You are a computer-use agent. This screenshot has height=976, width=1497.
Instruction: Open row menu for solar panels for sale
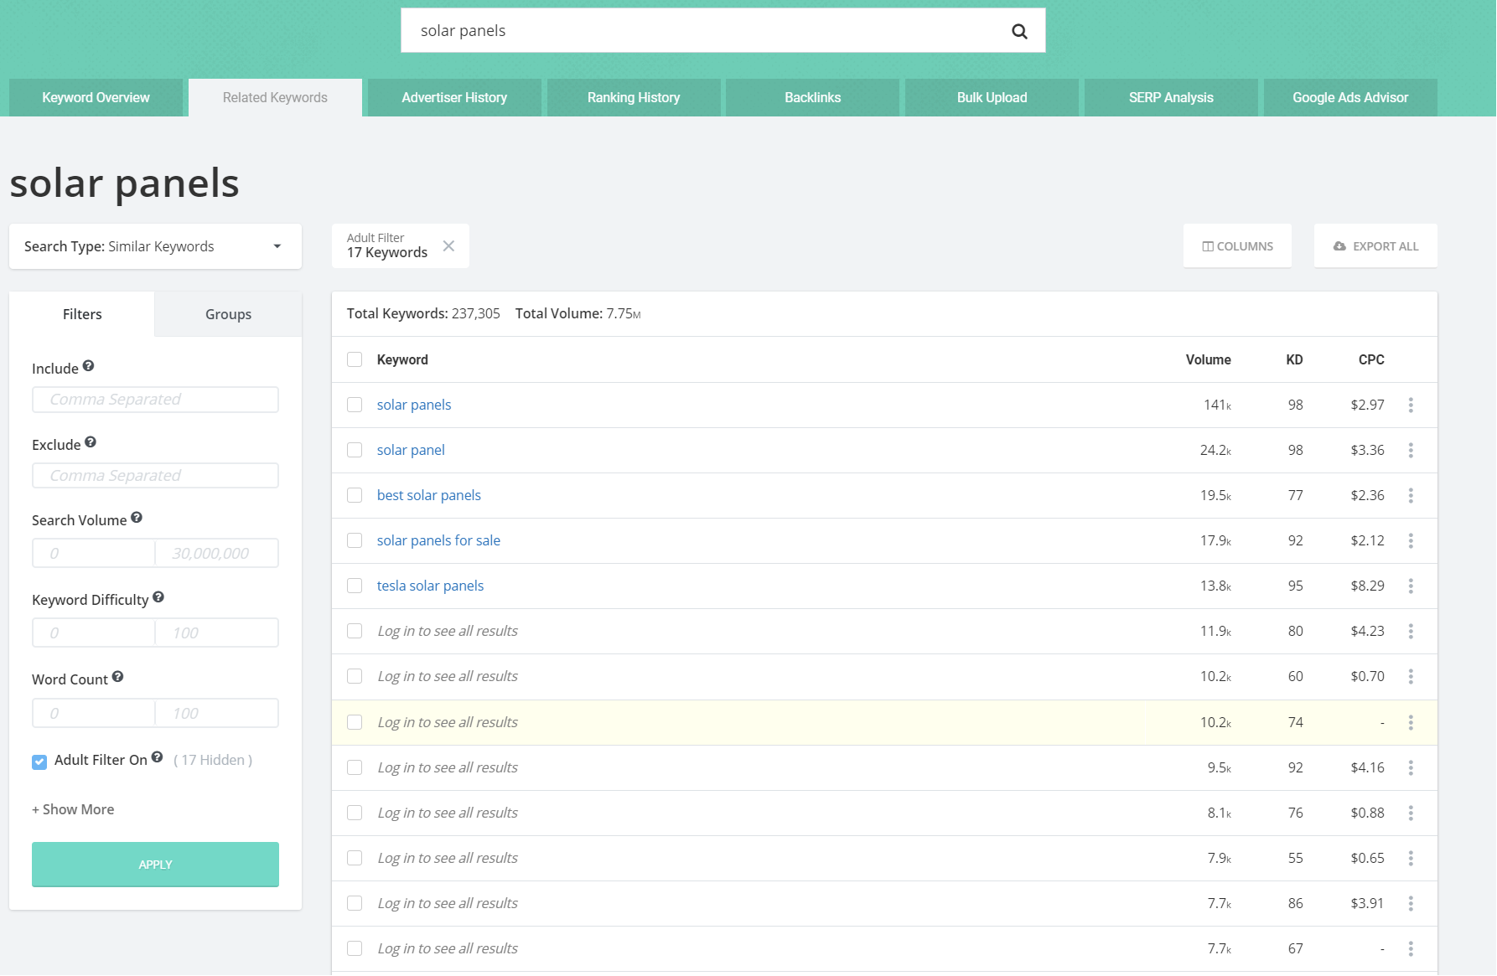tap(1411, 540)
